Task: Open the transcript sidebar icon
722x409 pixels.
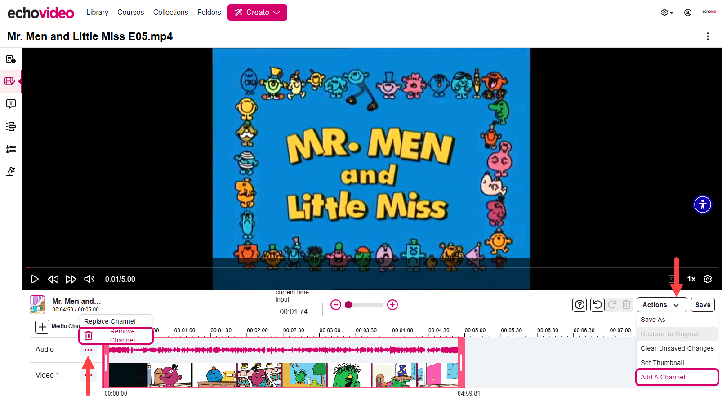Action: point(11,104)
